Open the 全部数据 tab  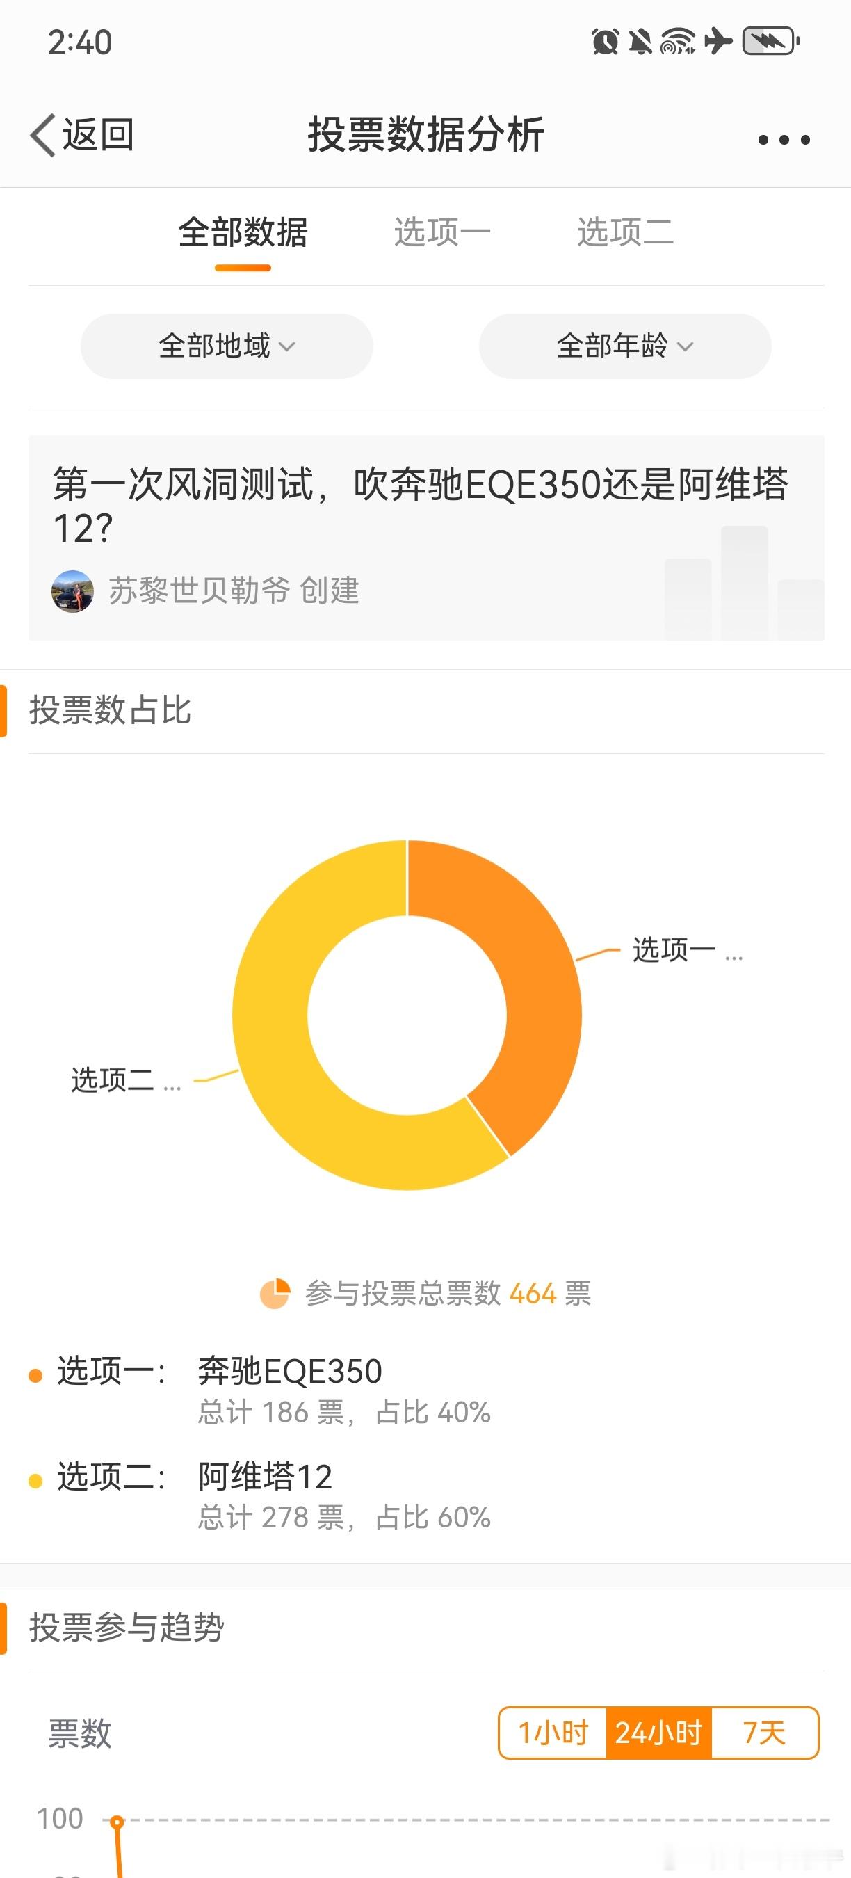coord(243,232)
